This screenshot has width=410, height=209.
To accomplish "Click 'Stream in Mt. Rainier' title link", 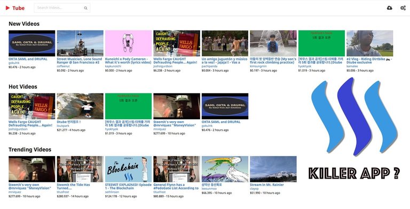I will [x=267, y=184].
